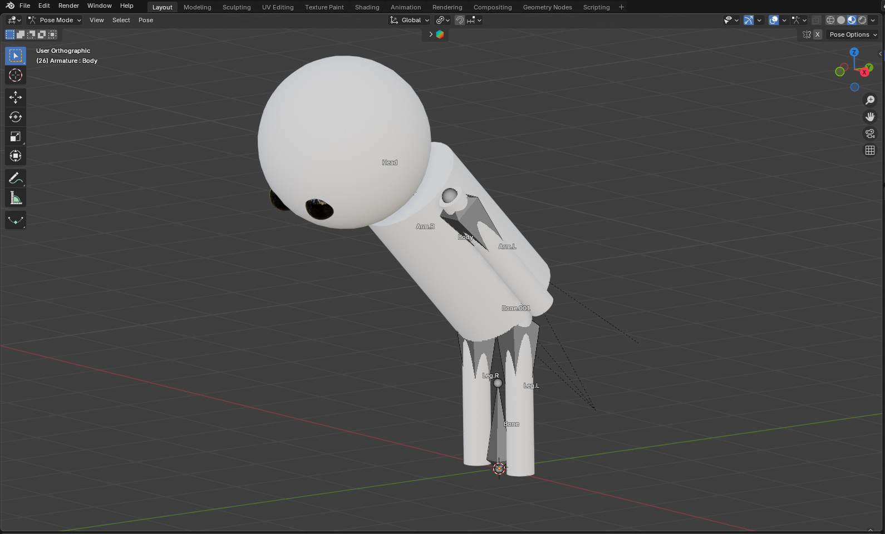
Task: Click the pose auto-IK mirror icon
Action: click(807, 34)
